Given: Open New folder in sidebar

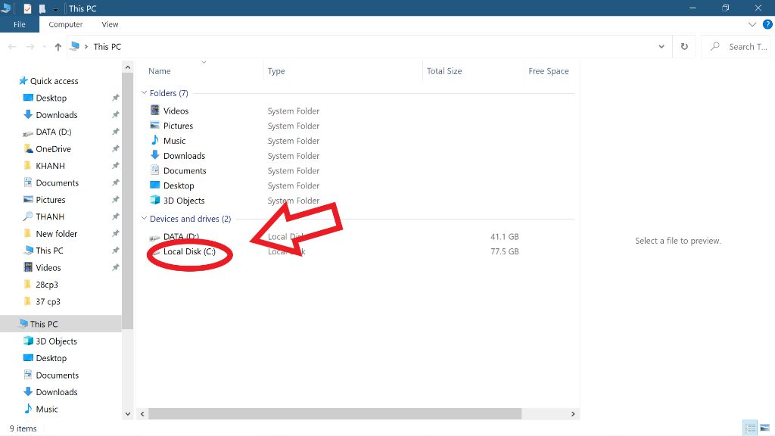Looking at the screenshot, I should pyautogui.click(x=56, y=233).
